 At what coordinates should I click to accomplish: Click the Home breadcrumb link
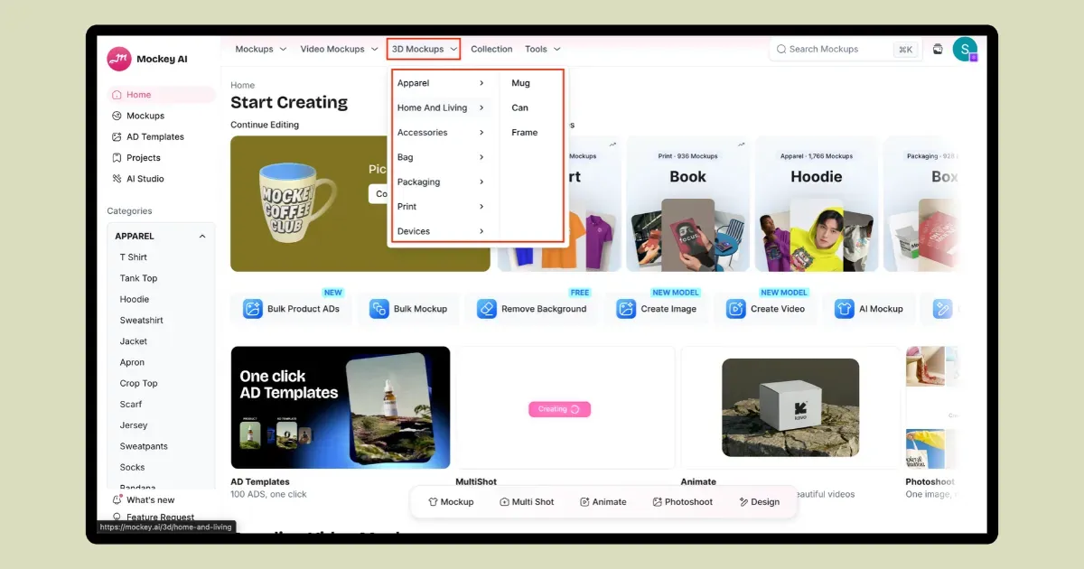242,86
